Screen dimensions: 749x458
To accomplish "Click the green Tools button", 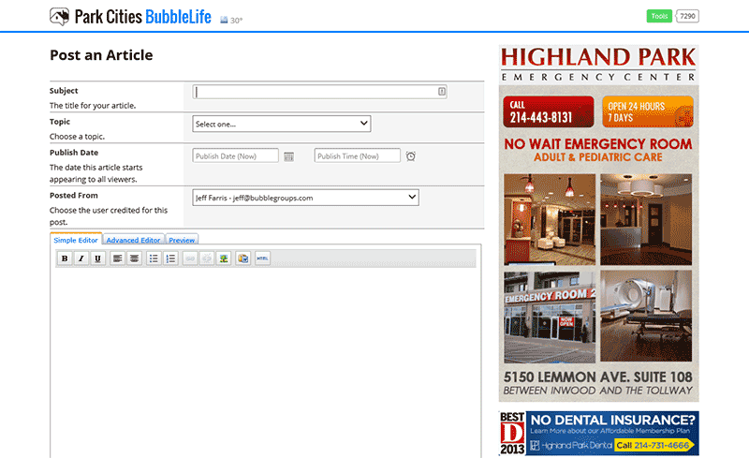I will (659, 16).
